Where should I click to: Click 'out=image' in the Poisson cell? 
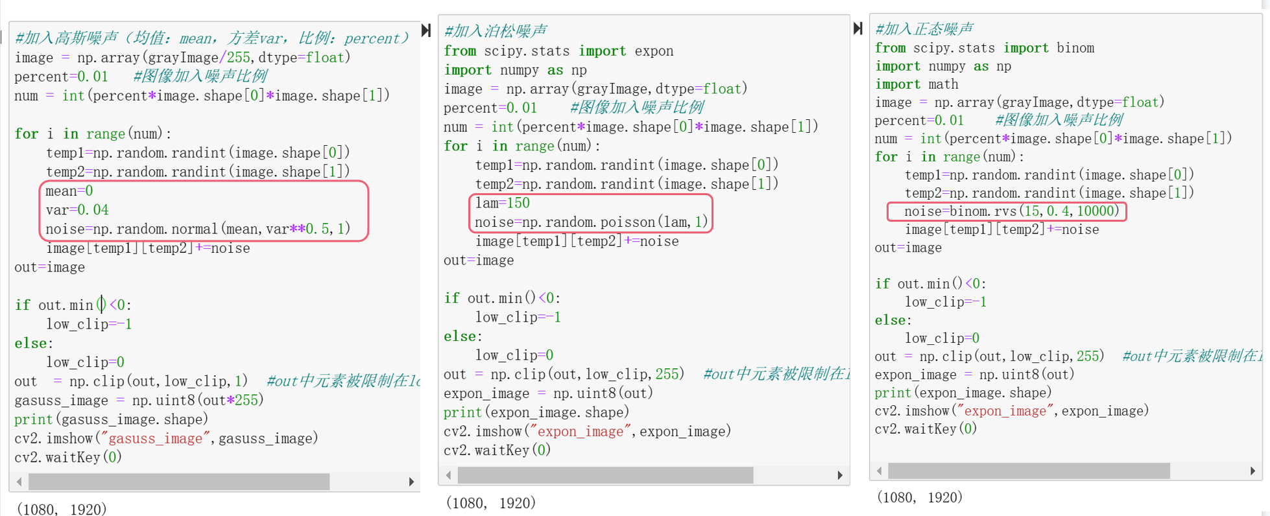(x=479, y=261)
